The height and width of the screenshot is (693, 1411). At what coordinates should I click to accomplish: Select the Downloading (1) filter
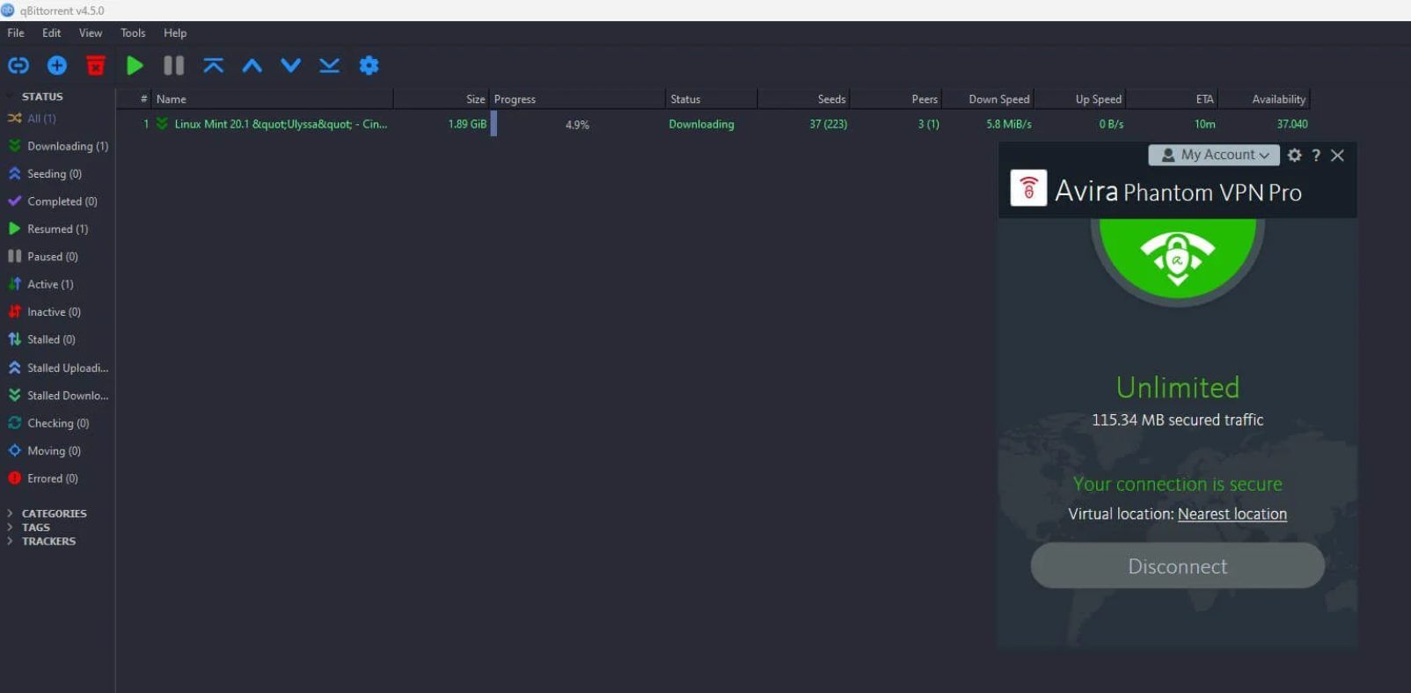click(x=58, y=146)
